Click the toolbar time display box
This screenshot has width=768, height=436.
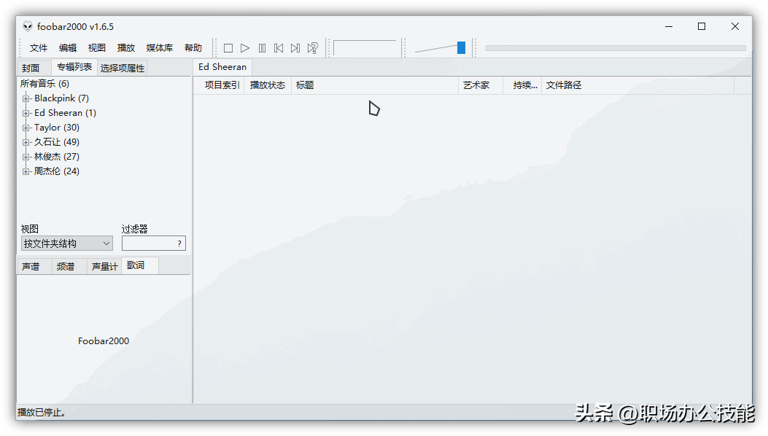point(365,48)
